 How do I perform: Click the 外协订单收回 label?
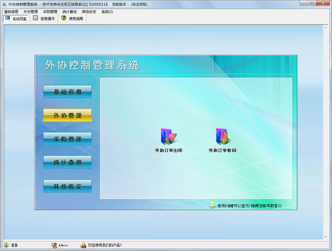coord(222,150)
